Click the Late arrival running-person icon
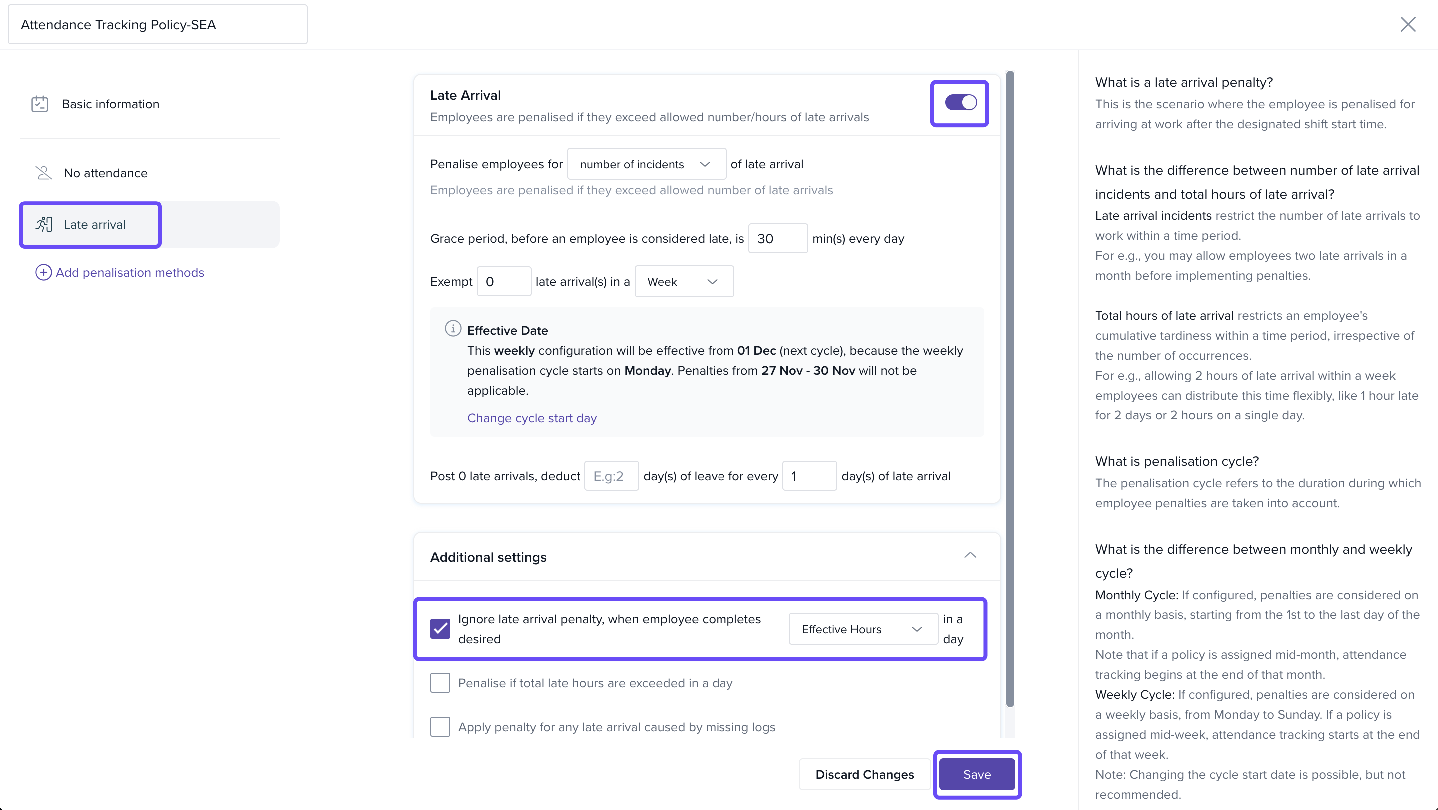The width and height of the screenshot is (1438, 810). tap(44, 224)
